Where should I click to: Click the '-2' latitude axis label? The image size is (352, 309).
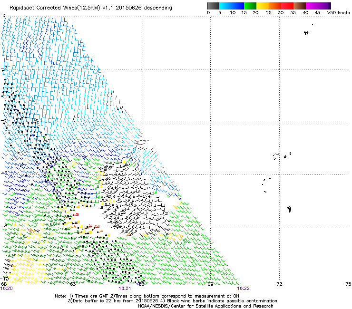tap(4, 68)
